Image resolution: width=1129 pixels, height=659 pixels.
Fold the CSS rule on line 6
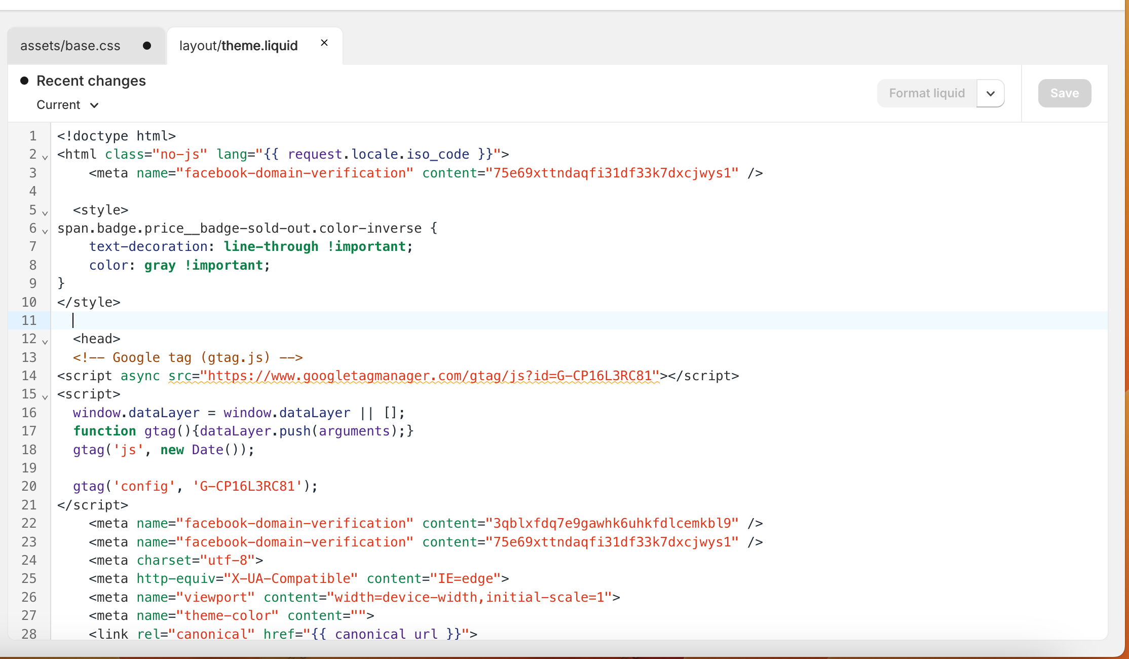pyautogui.click(x=45, y=232)
